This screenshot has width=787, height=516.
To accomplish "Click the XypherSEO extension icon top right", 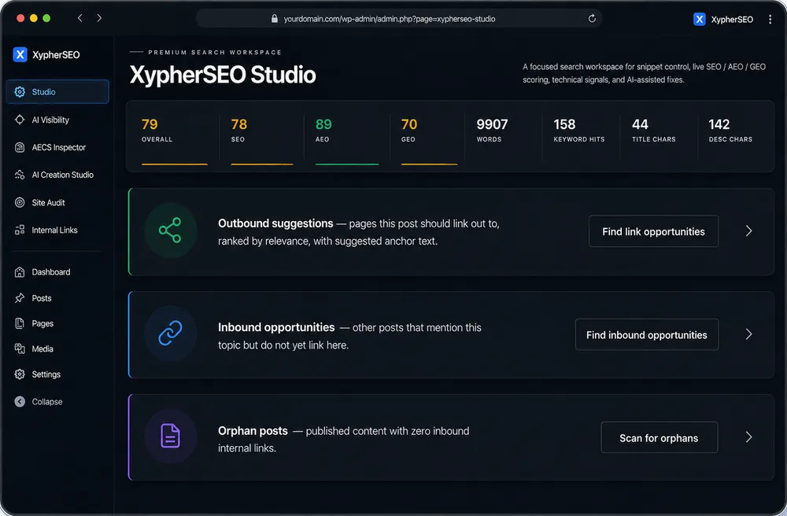I will pos(699,19).
